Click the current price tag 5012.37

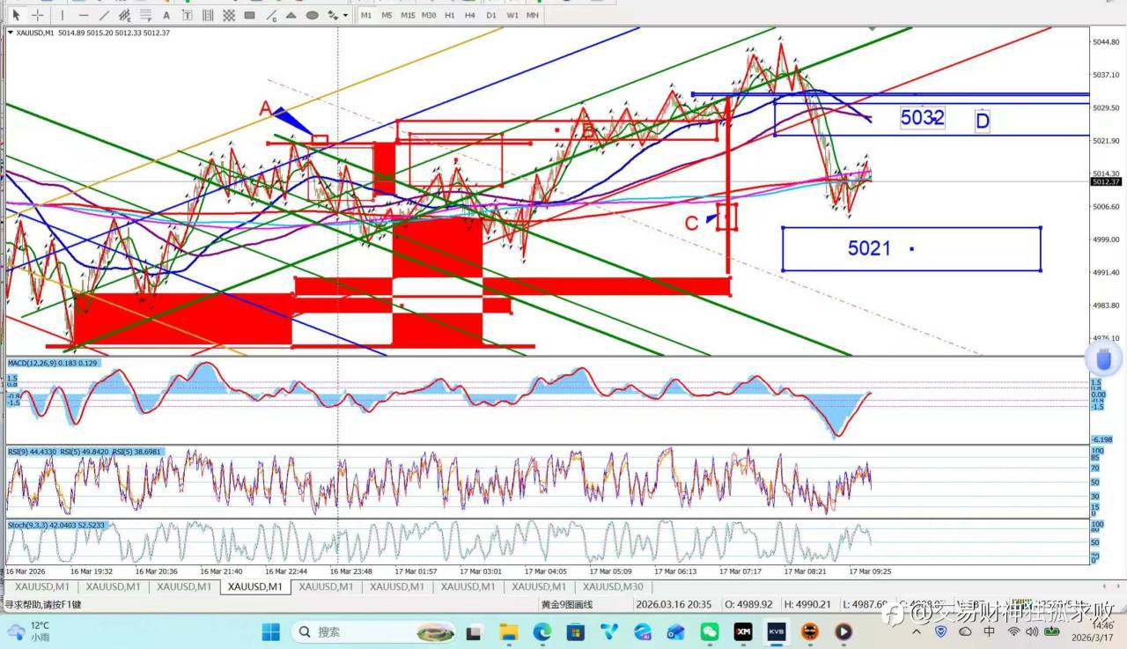(x=1105, y=181)
